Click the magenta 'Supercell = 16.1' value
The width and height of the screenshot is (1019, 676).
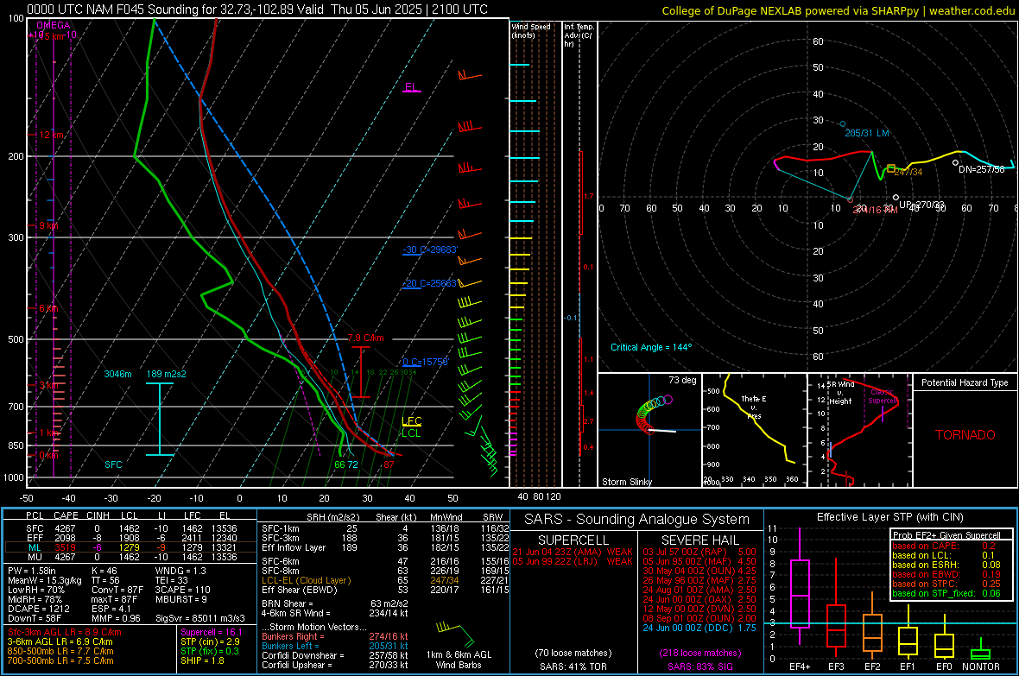(x=212, y=632)
